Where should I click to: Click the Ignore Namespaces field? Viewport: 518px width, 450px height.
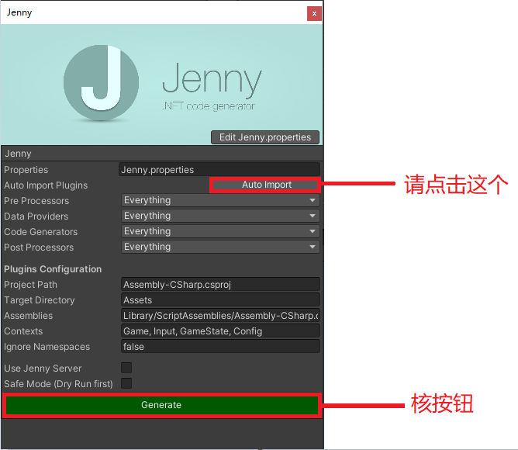click(220, 347)
